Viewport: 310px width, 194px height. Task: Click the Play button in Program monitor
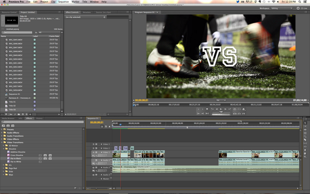click(221, 109)
